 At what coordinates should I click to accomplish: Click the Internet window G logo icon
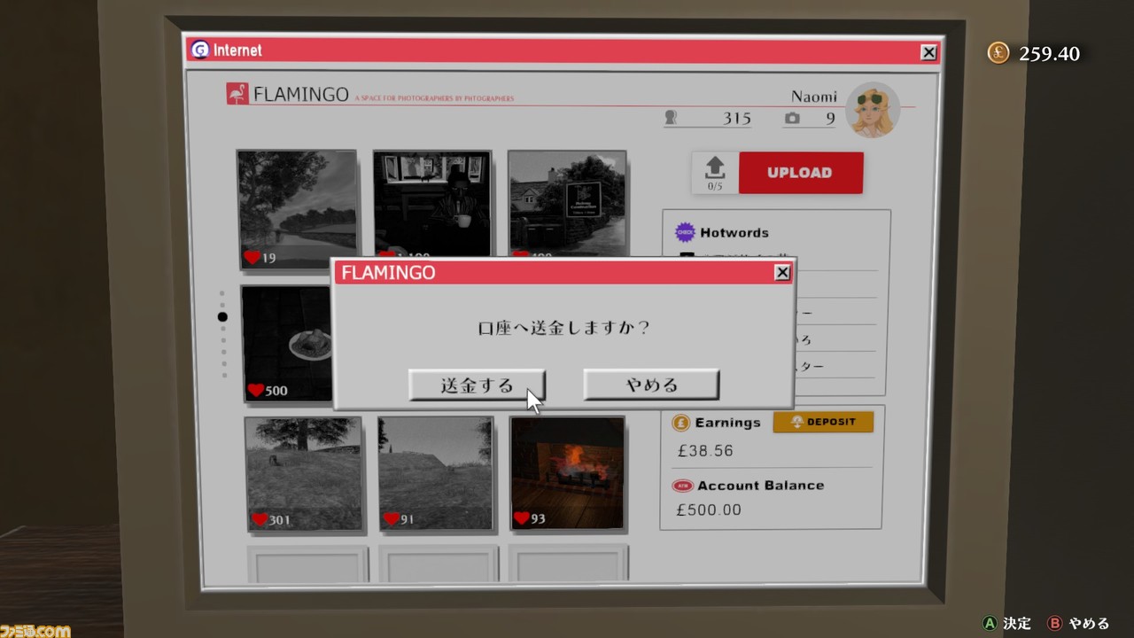tap(200, 50)
